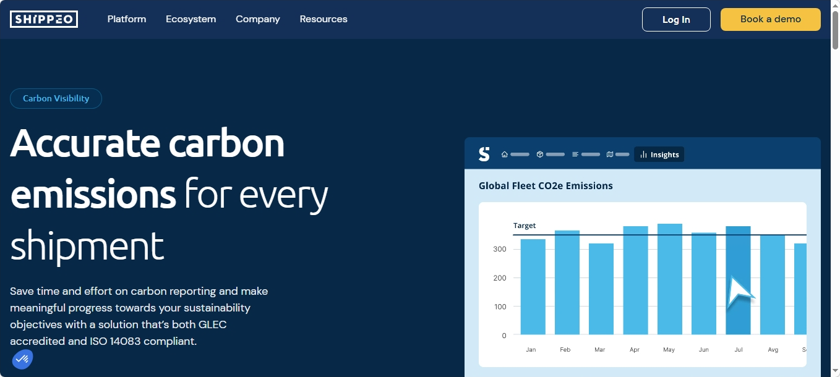840x377 pixels.
Task: Click the Jan bar in chart
Action: (533, 287)
